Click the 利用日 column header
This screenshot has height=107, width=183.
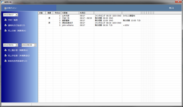[87, 13]
